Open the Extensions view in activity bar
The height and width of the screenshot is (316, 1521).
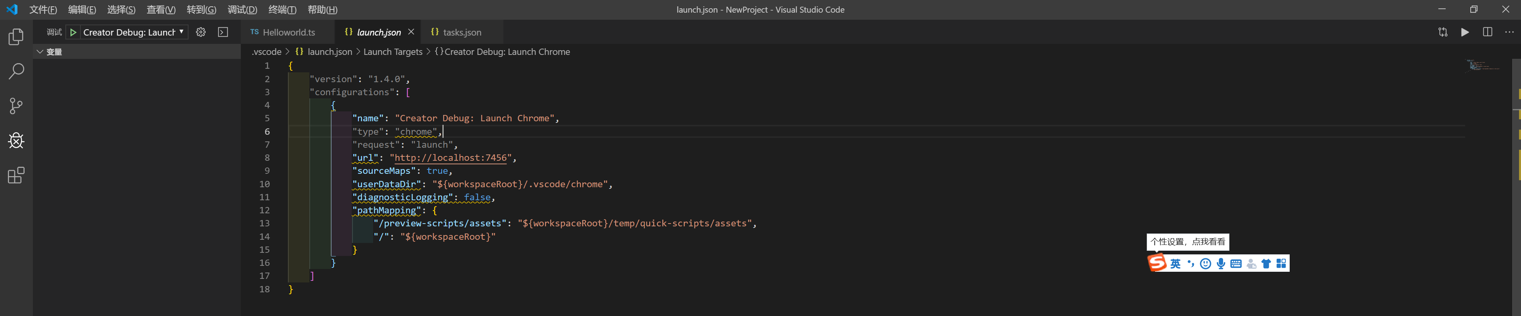click(16, 175)
